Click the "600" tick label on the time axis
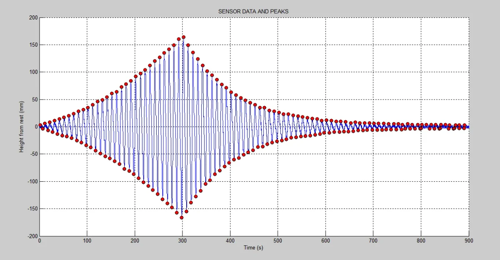The width and height of the screenshot is (500, 260). click(x=325, y=240)
